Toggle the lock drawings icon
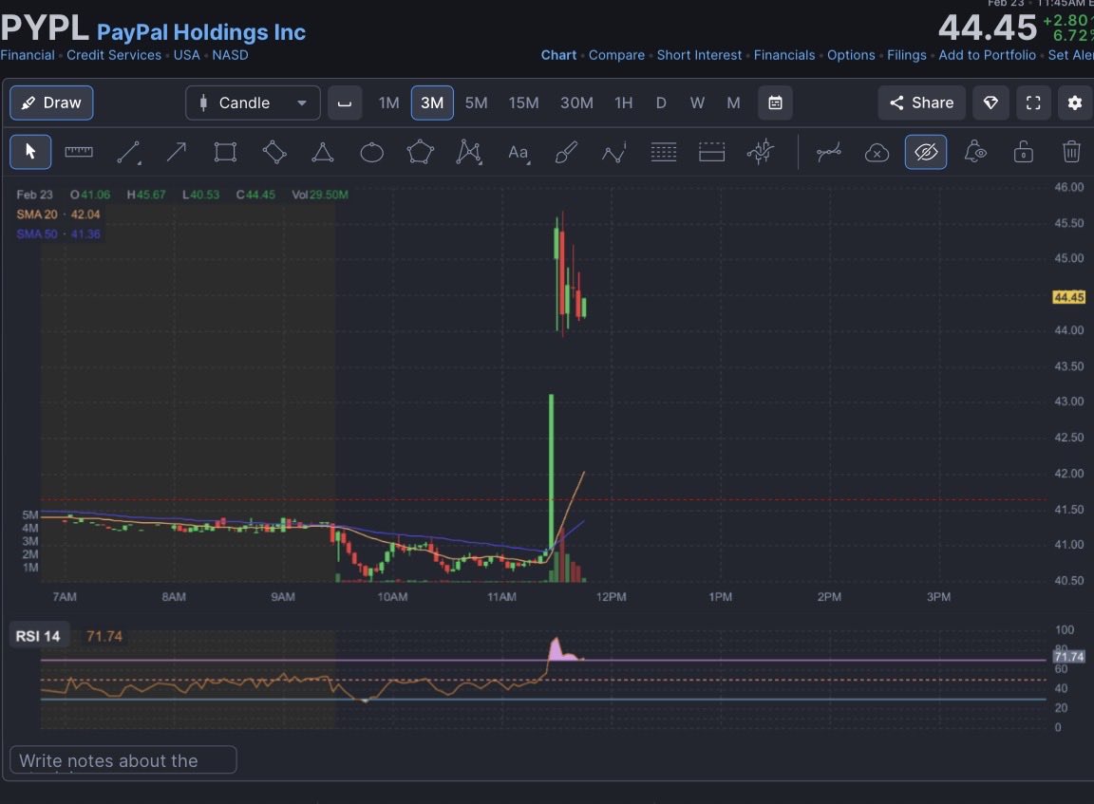 1024,152
